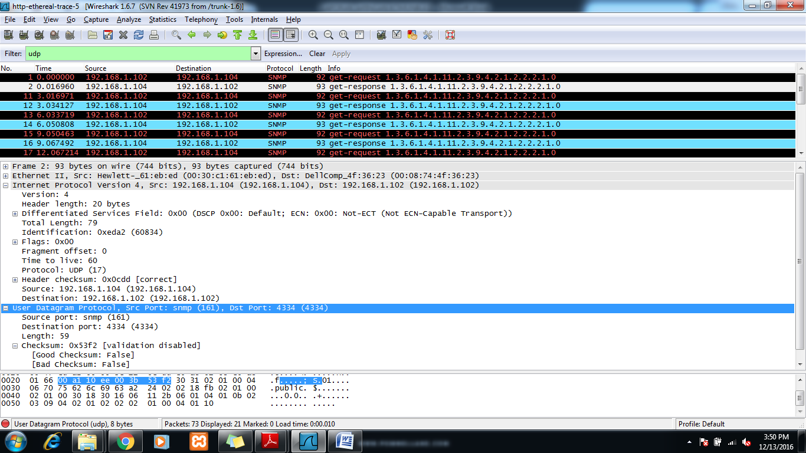Click the Windows Start button
806x453 pixels.
tap(15, 441)
